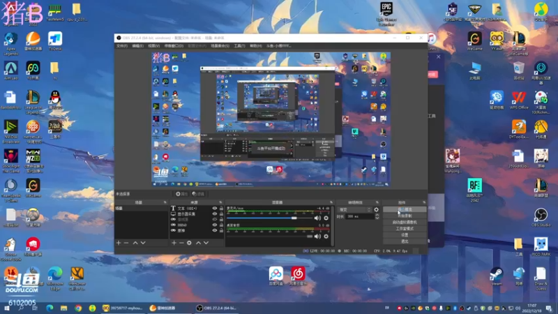Open Microsoft Edge from the taskbar
The width and height of the screenshot is (558, 314).
[x=50, y=308]
